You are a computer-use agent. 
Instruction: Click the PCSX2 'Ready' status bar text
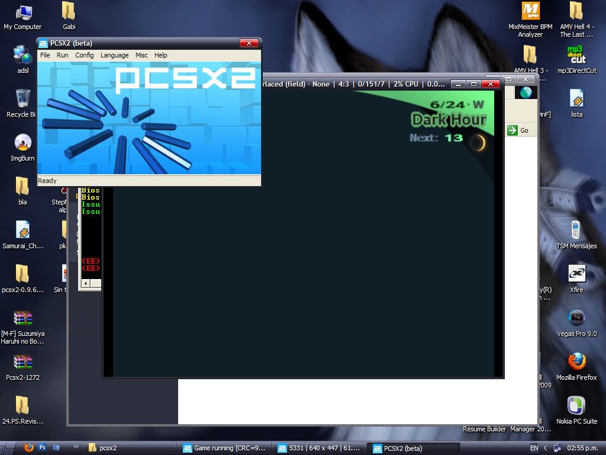tap(47, 181)
